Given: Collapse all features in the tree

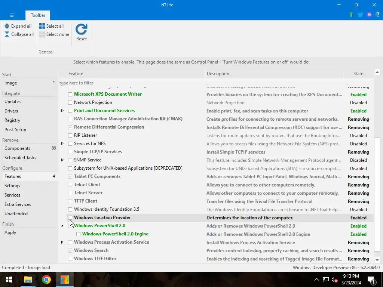Looking at the screenshot, I should 19,34.
